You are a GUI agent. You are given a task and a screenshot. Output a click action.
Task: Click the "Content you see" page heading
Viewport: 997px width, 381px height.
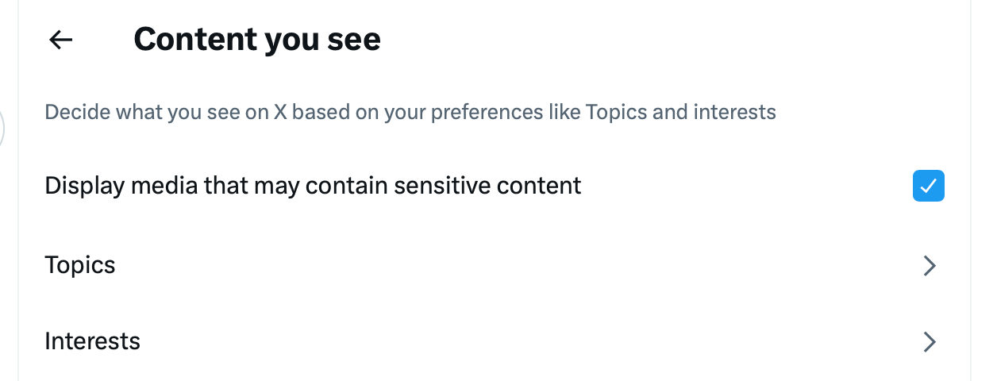tap(256, 40)
